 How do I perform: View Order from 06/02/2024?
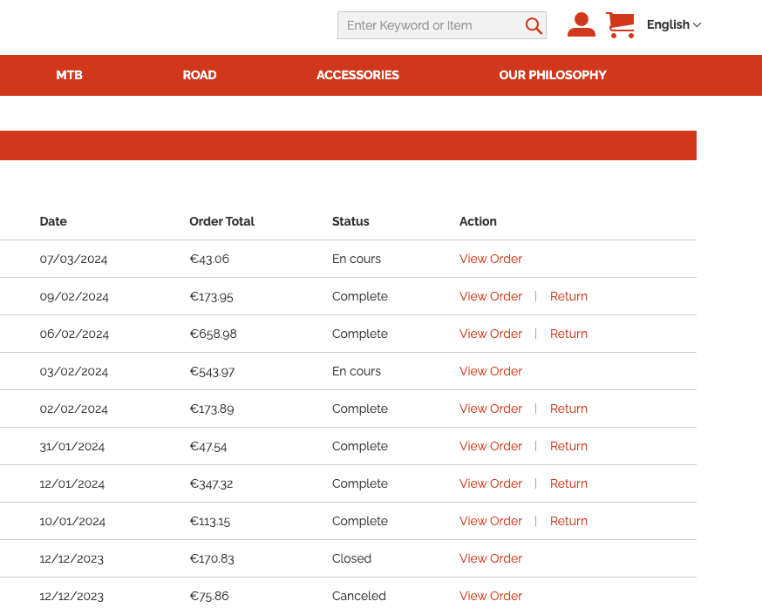tap(491, 334)
